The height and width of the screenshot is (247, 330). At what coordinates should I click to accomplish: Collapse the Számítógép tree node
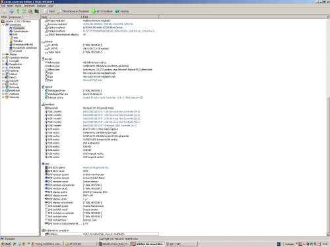3,24
